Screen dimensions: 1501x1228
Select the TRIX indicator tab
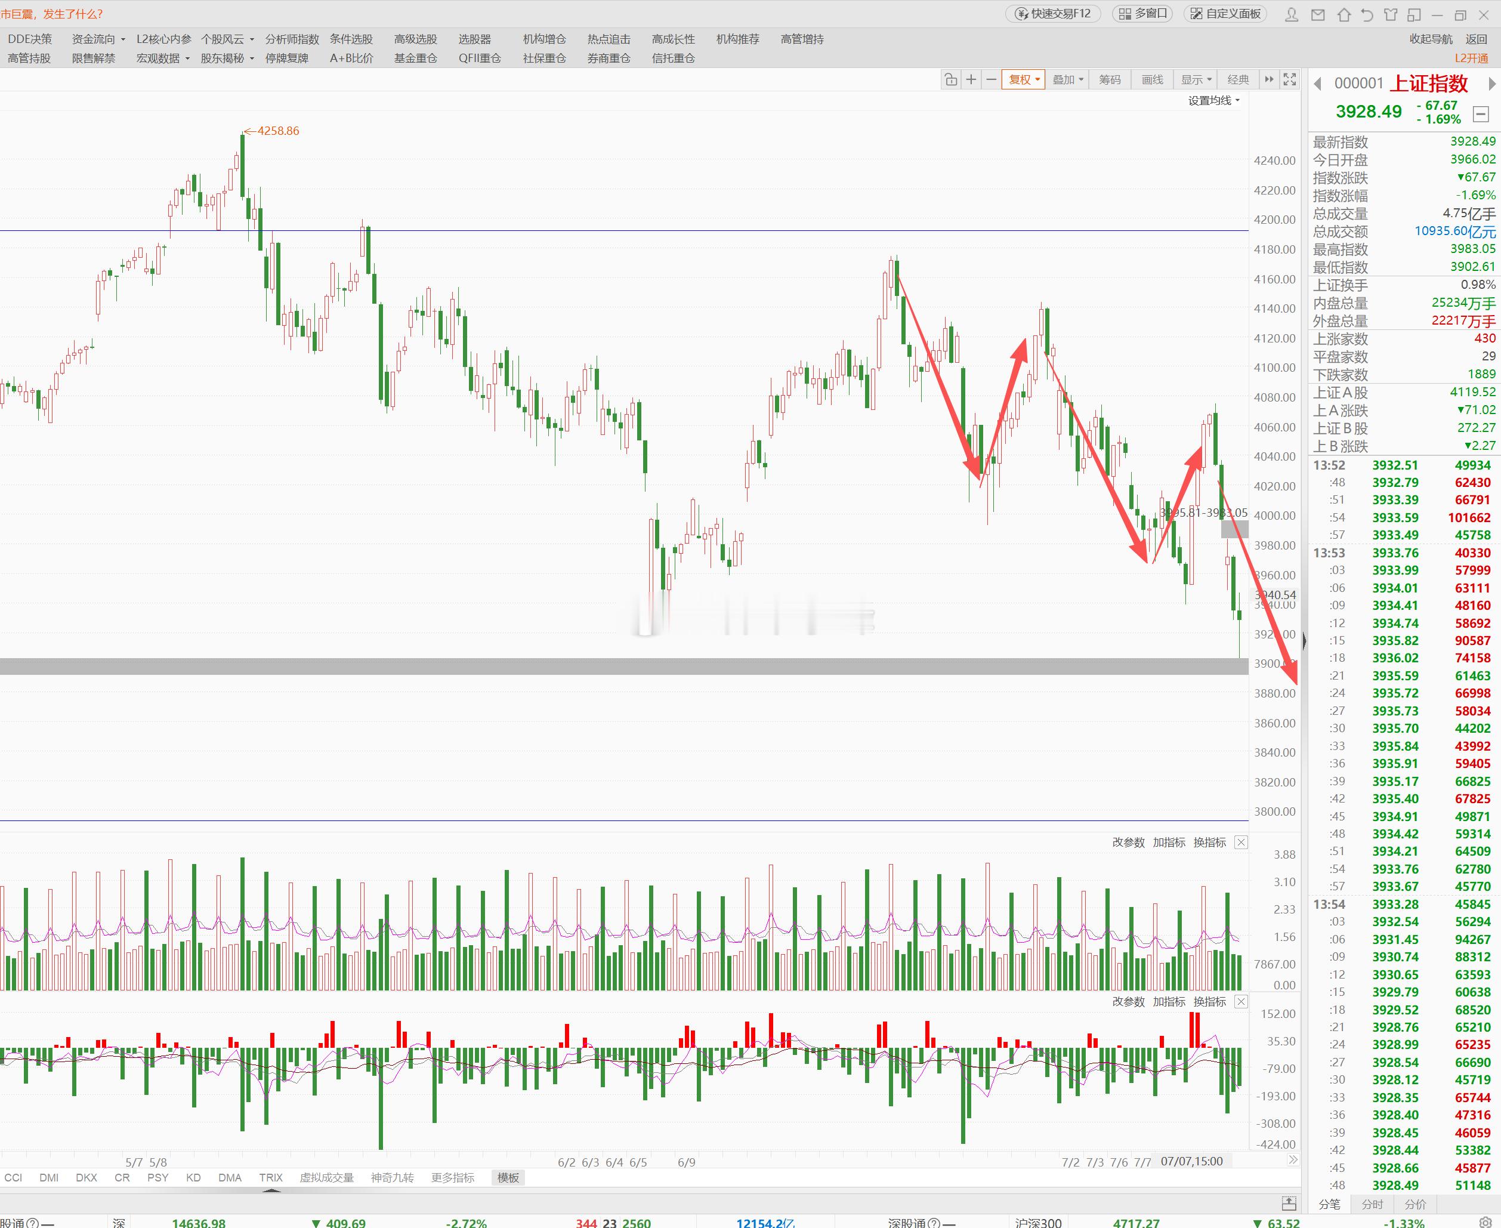pyautogui.click(x=270, y=1178)
